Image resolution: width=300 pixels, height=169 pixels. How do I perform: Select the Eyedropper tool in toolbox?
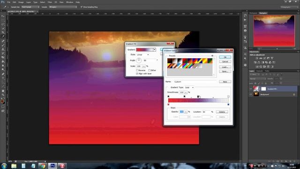click(x=3, y=37)
